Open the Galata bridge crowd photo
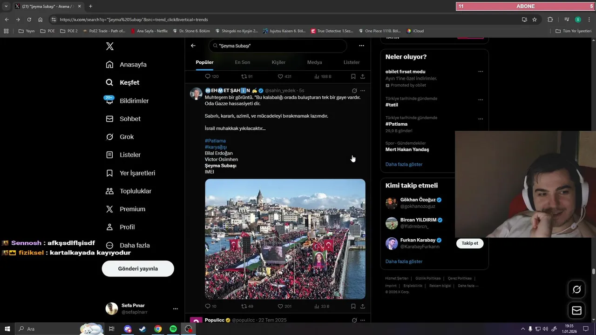Screen dimensions: 596x335 coord(285,239)
